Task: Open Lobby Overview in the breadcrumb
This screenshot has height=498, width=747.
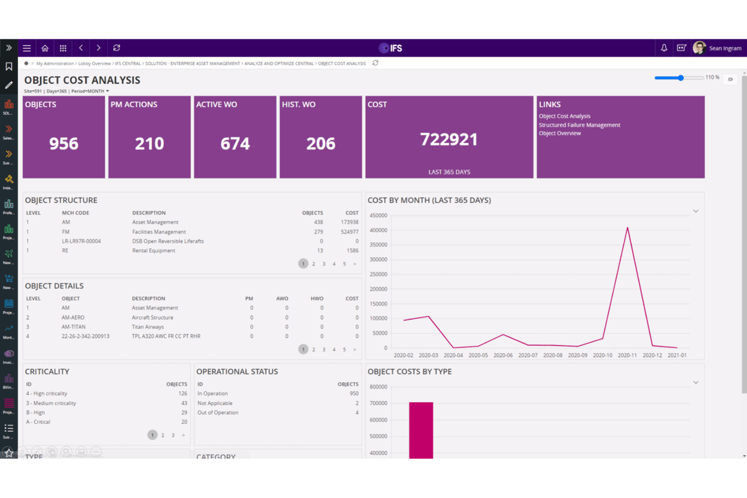Action: click(94, 64)
